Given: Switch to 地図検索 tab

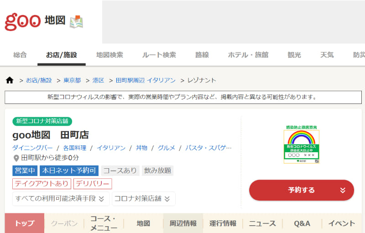Looking at the screenshot, I should [x=109, y=55].
